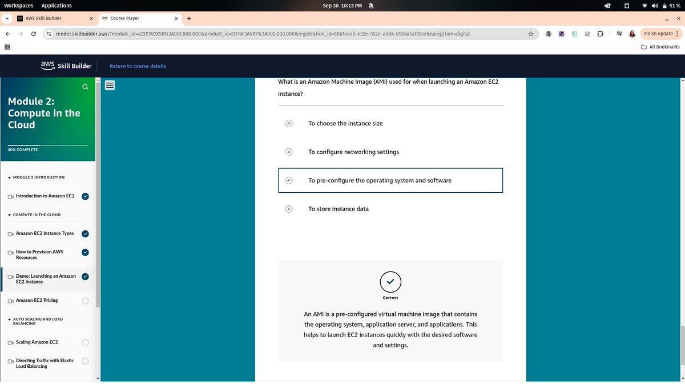Select the answer To configure networking settings
The width and height of the screenshot is (685, 385).
click(x=390, y=152)
